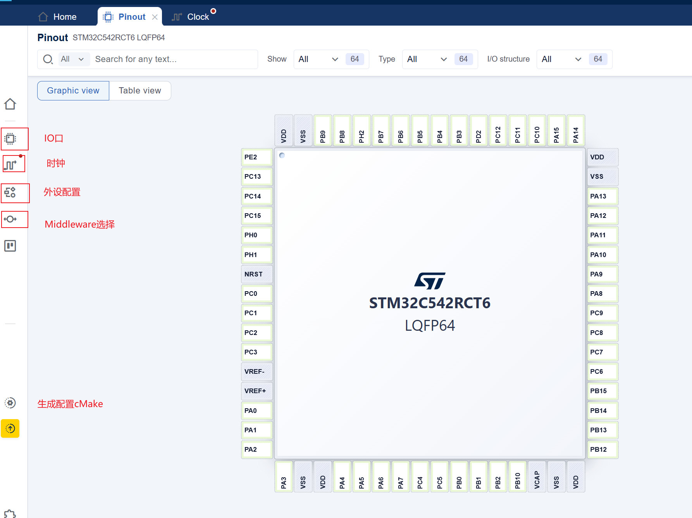
Task: Click pin PC0
Action: click(257, 294)
